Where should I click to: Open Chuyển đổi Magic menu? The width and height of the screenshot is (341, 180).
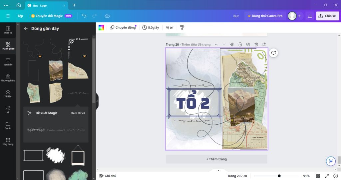(52, 16)
